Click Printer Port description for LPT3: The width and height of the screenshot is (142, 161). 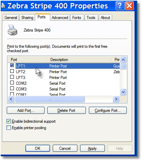[x=58, y=78]
